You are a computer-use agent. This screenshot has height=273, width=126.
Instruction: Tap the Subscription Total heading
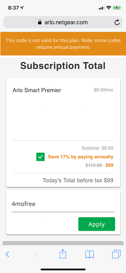(x=63, y=66)
